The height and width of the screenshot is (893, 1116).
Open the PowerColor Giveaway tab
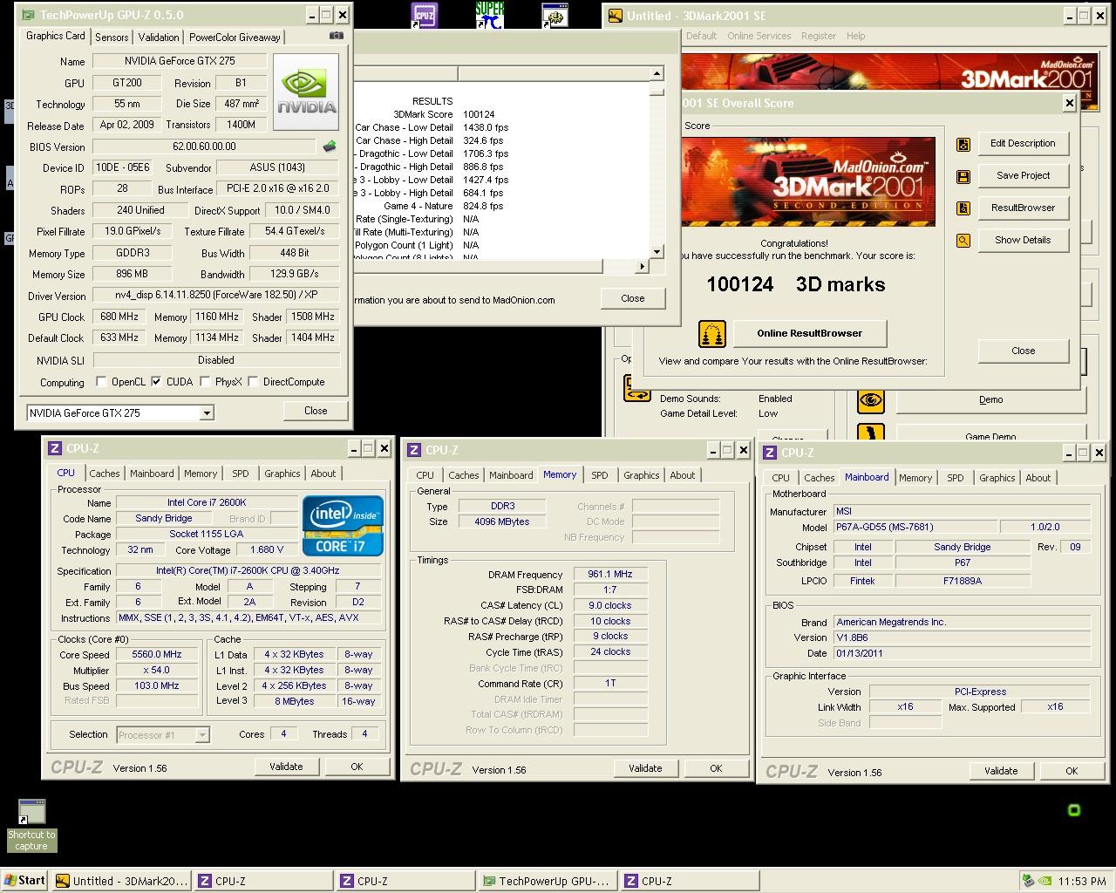tap(235, 37)
